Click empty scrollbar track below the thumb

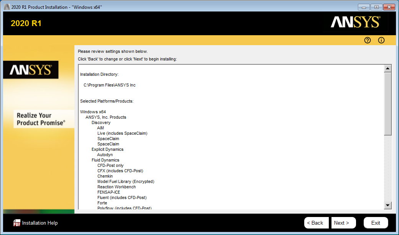coord(388,168)
